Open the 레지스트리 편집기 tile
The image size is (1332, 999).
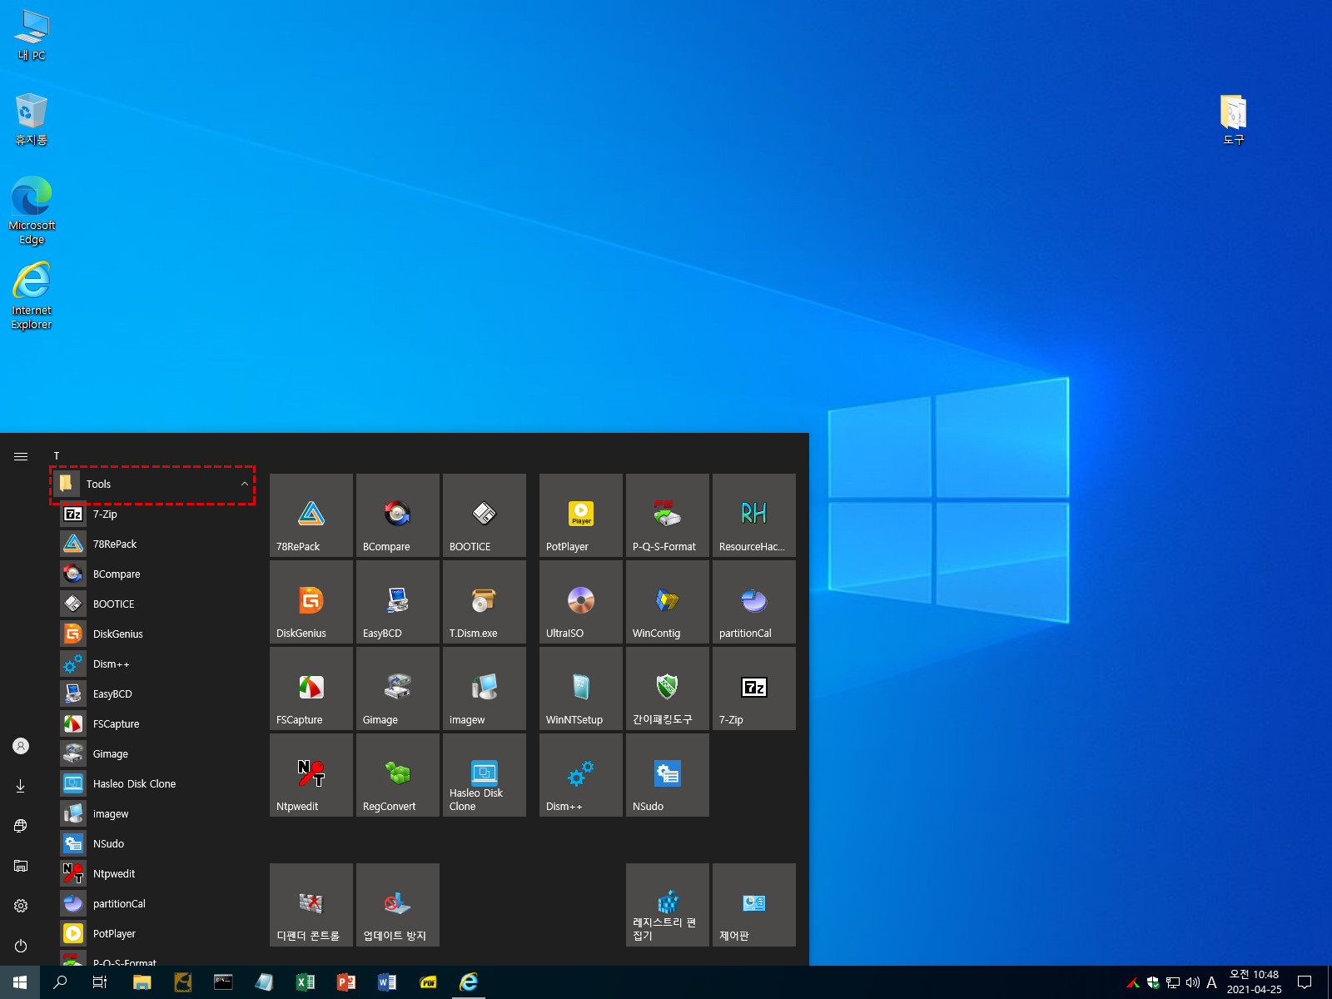(668, 905)
